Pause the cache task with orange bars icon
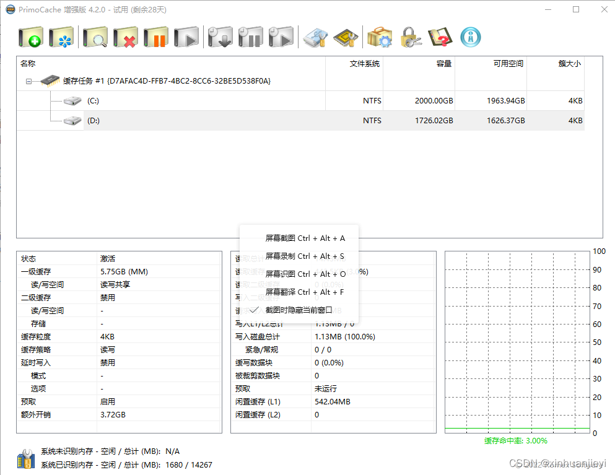The image size is (615, 475). click(x=155, y=37)
